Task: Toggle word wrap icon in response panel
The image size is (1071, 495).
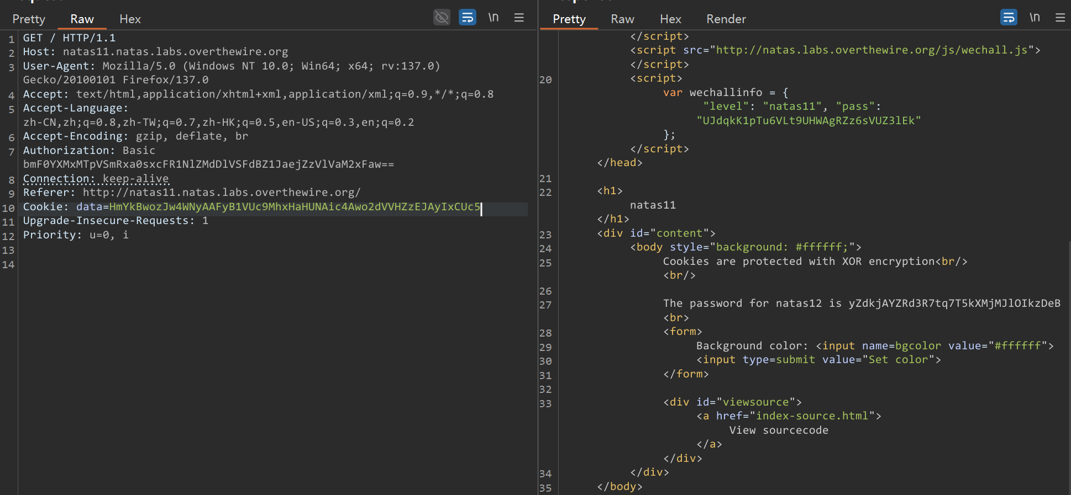Action: click(x=1009, y=18)
